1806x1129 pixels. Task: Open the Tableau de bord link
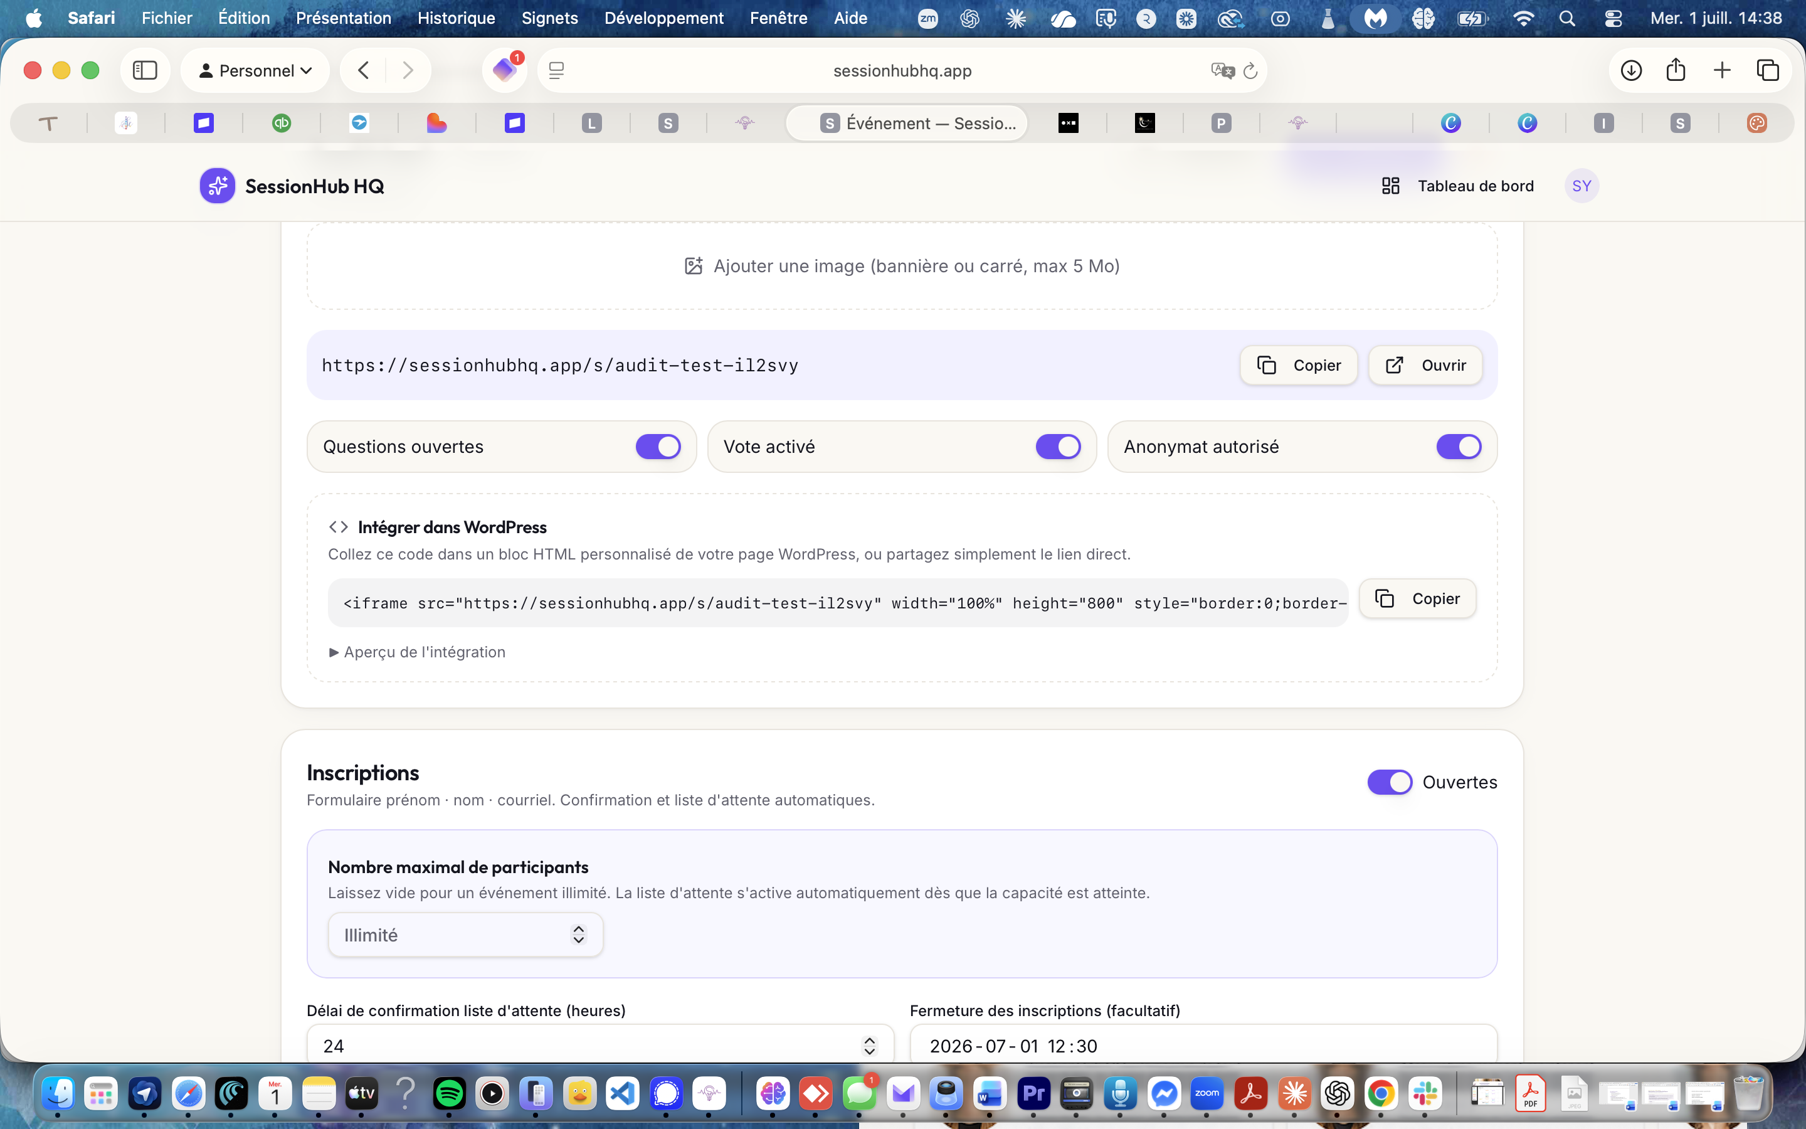pos(1457,186)
